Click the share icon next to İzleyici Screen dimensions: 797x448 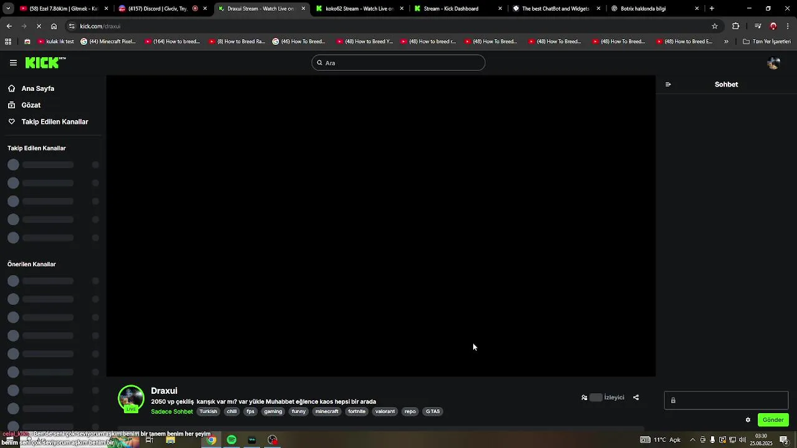pos(636,398)
